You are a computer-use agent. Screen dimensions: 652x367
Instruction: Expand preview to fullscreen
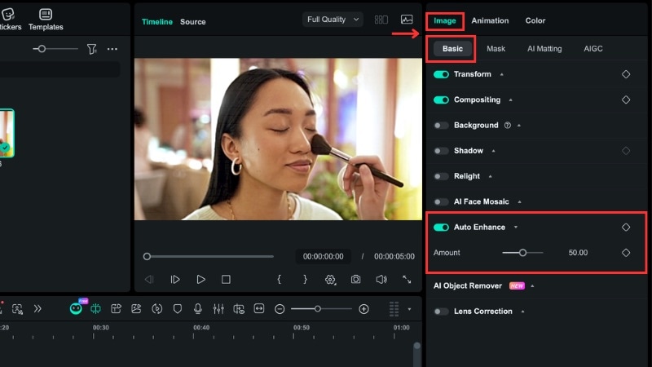[407, 280]
